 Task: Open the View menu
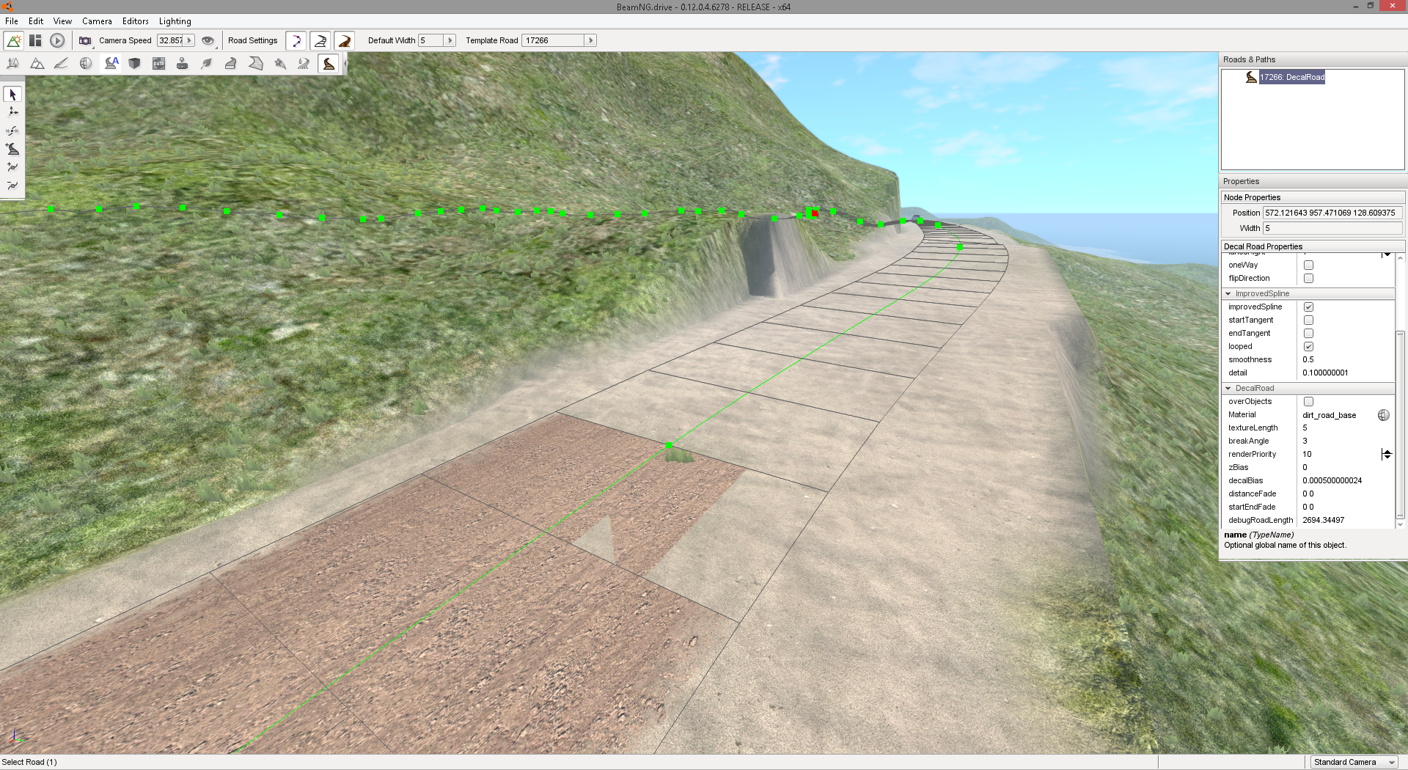(x=62, y=21)
